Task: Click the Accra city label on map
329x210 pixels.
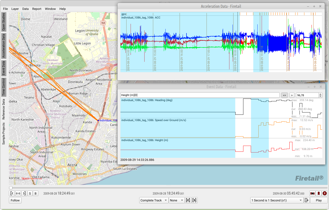Action: (x=72, y=165)
